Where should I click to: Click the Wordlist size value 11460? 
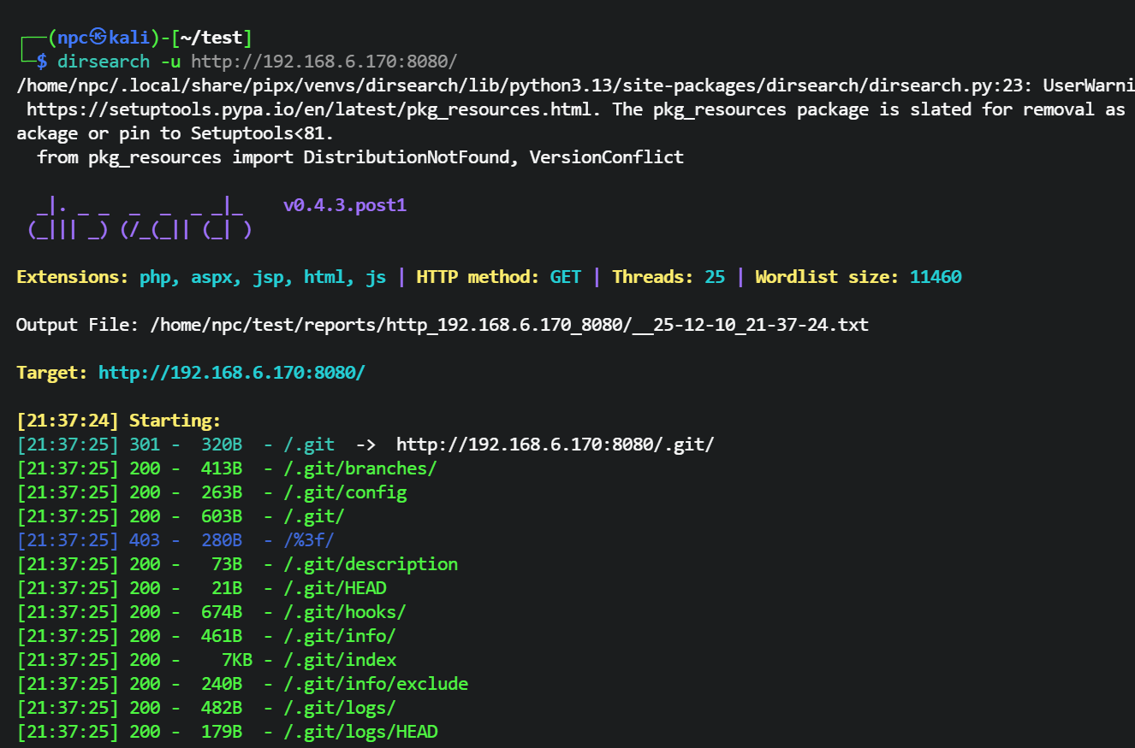[x=936, y=277]
